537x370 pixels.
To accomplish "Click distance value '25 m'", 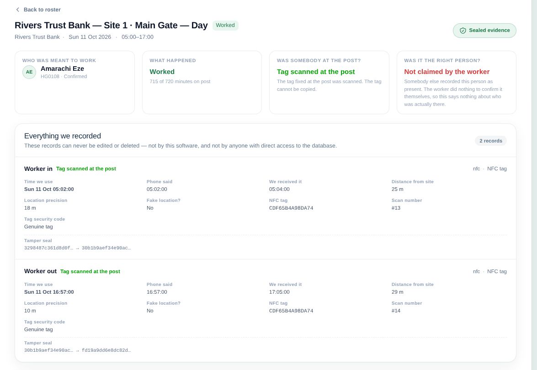I will tap(397, 189).
